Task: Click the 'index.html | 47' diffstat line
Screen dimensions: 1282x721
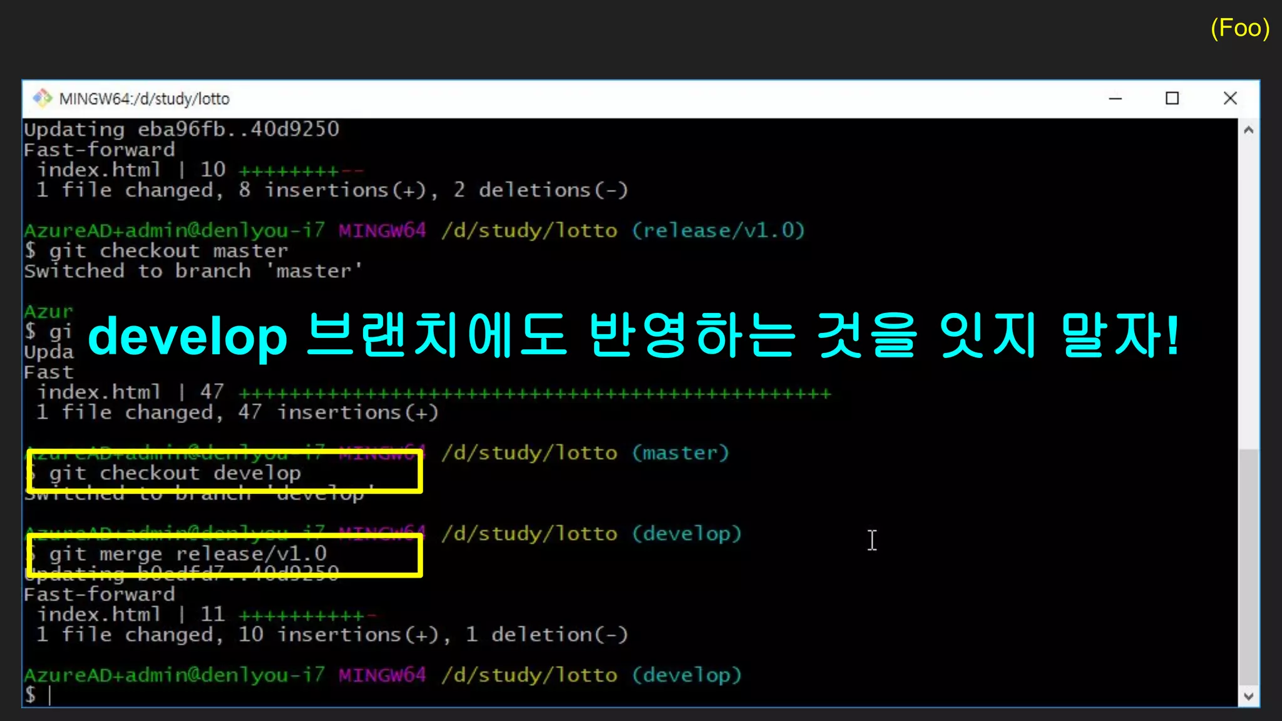Action: (x=434, y=392)
